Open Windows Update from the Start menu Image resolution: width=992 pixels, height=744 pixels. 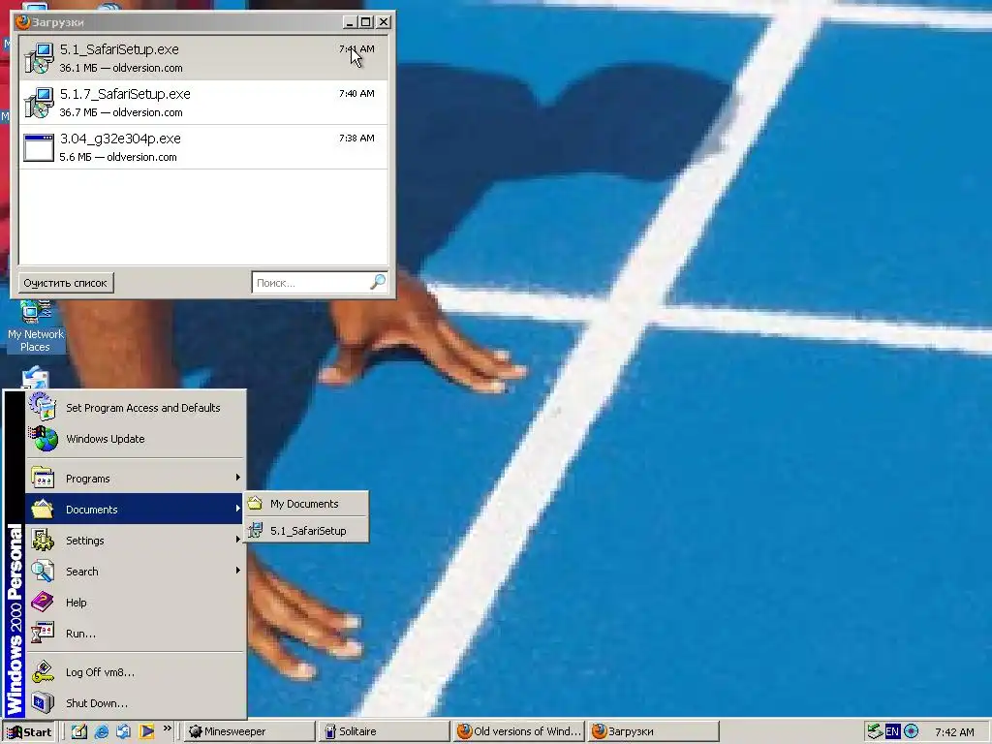(136, 439)
